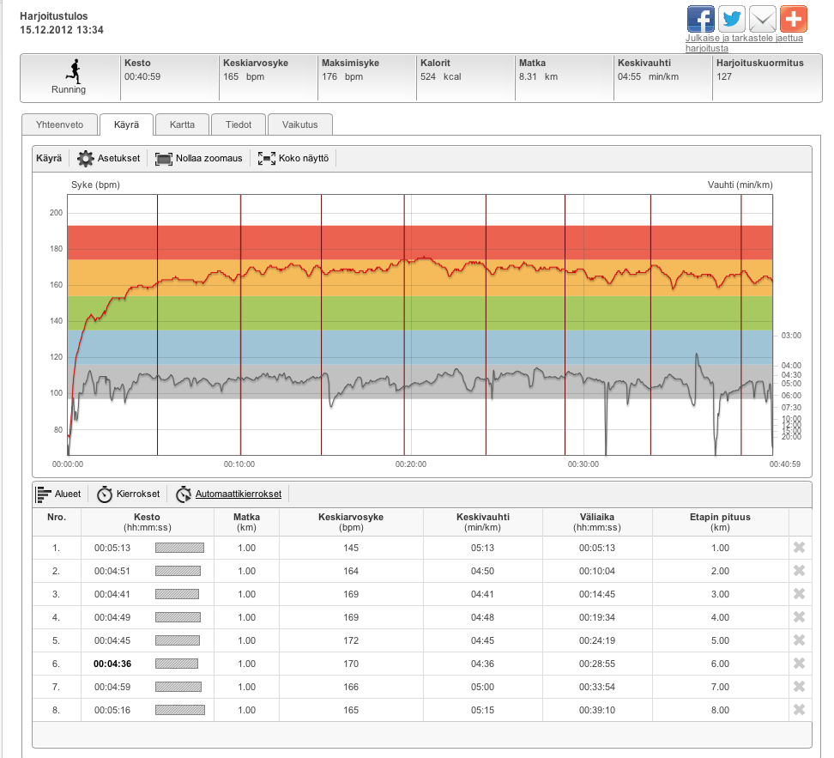Click the Etapin pituus column header
This screenshot has width=834, height=758.
point(720,522)
